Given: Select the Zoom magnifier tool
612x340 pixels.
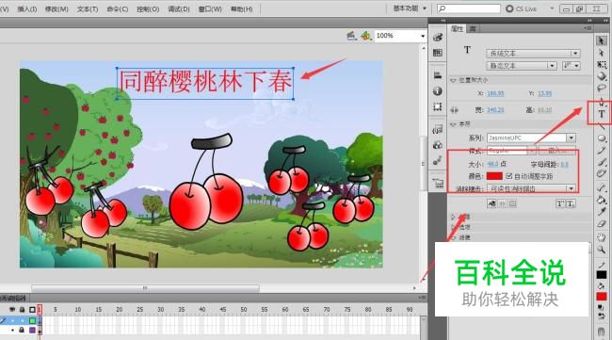Looking at the screenshot, I should (602, 250).
